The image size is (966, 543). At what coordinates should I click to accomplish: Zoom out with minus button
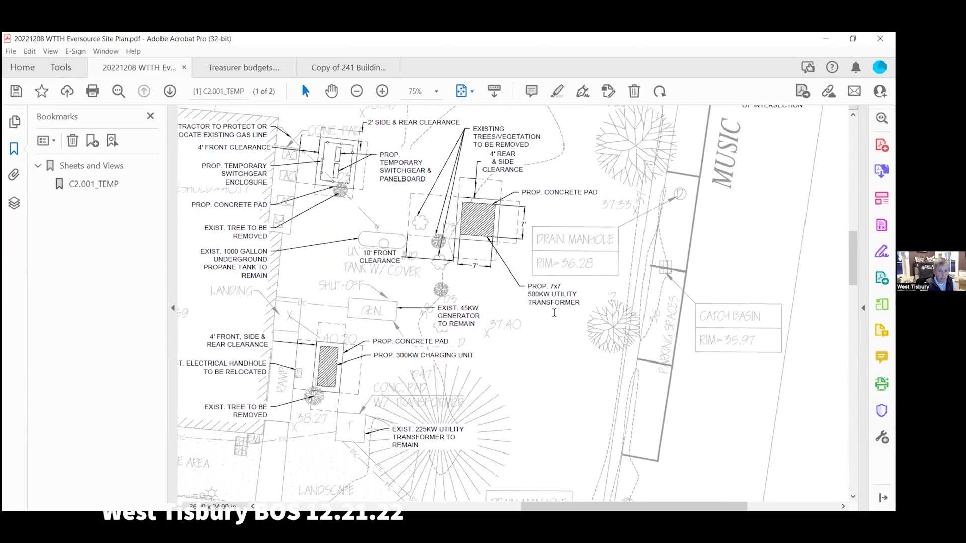[x=357, y=91]
